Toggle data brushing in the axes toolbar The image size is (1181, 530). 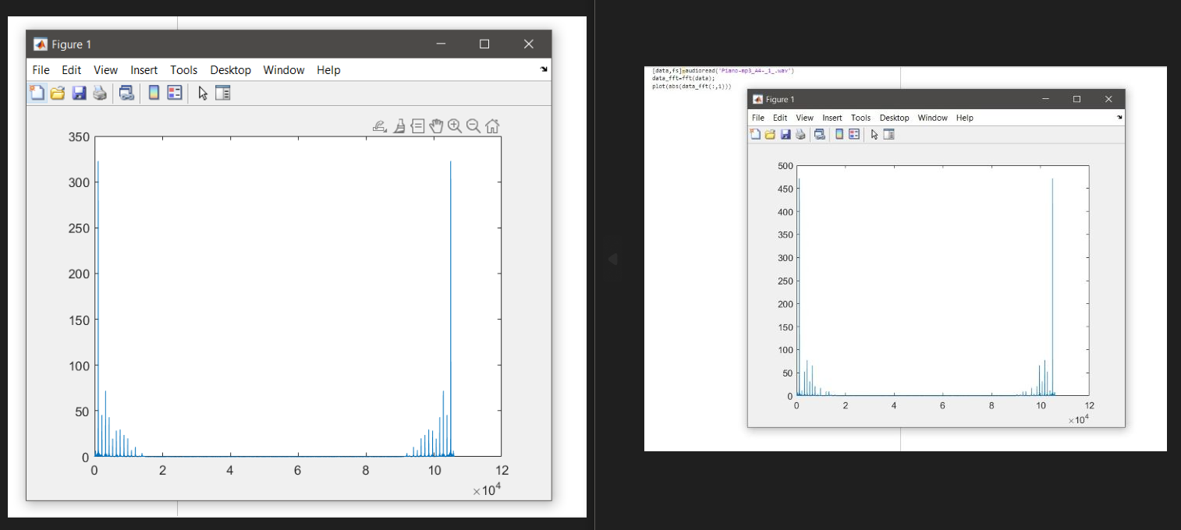click(399, 125)
